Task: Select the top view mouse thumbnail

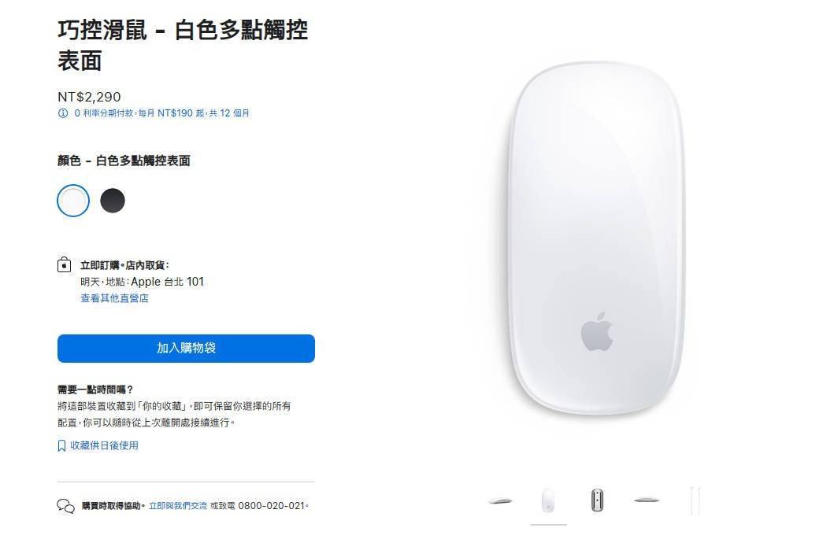Action: [x=548, y=500]
